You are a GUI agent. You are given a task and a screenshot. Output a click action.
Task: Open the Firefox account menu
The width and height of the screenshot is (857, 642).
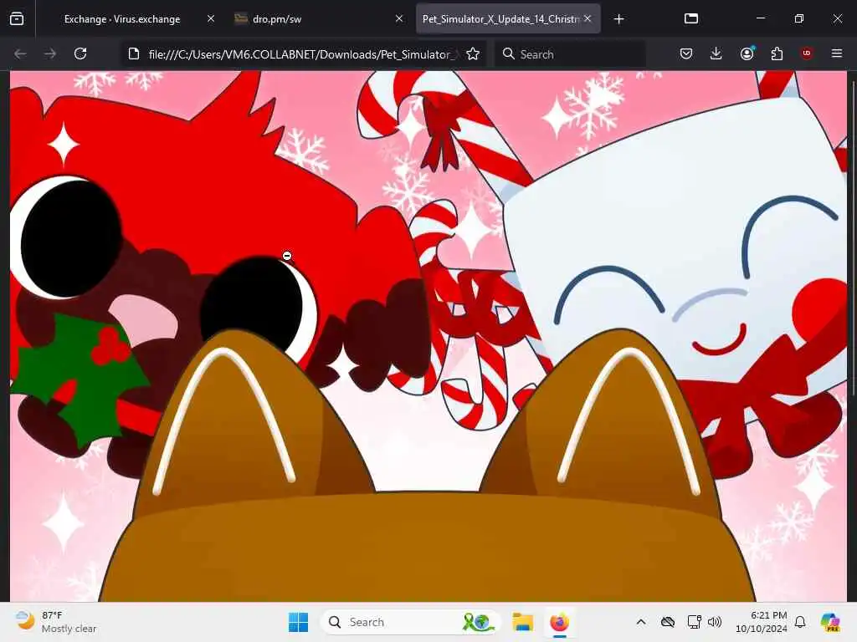[747, 53]
